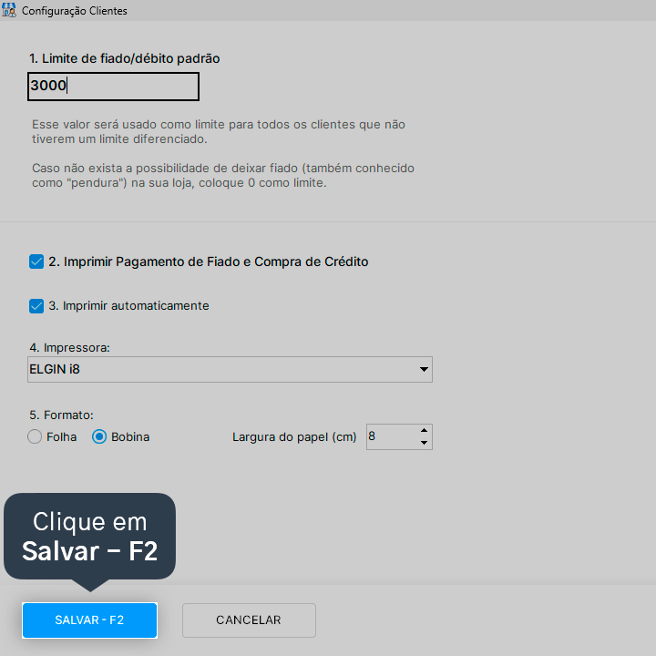Click the Configuração Clientes app icon
This screenshot has width=656, height=656.
9,10
